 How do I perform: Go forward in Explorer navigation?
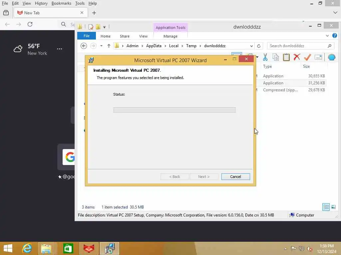[x=93, y=46]
